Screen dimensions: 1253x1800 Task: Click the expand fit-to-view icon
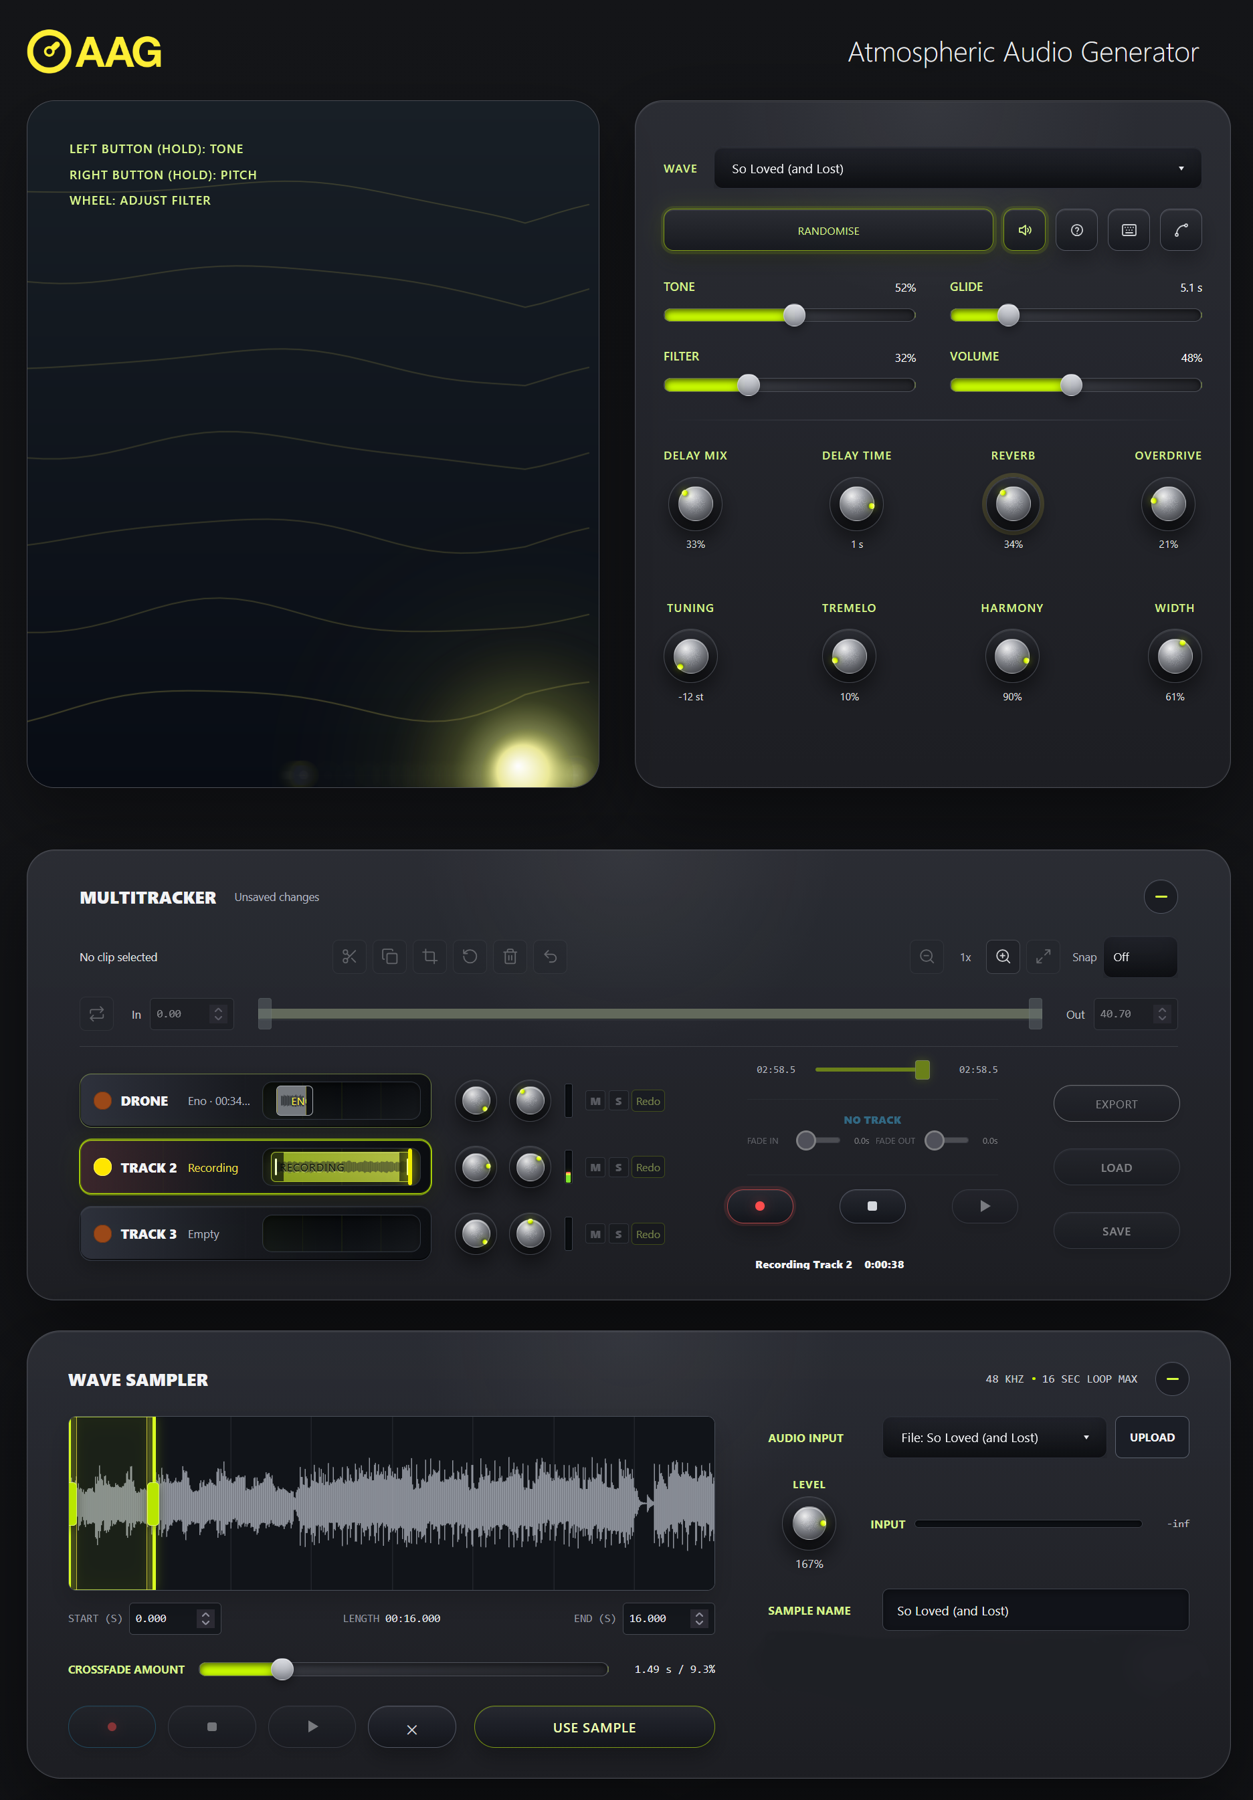click(1043, 957)
